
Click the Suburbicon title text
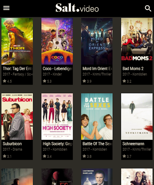[x=12, y=144]
